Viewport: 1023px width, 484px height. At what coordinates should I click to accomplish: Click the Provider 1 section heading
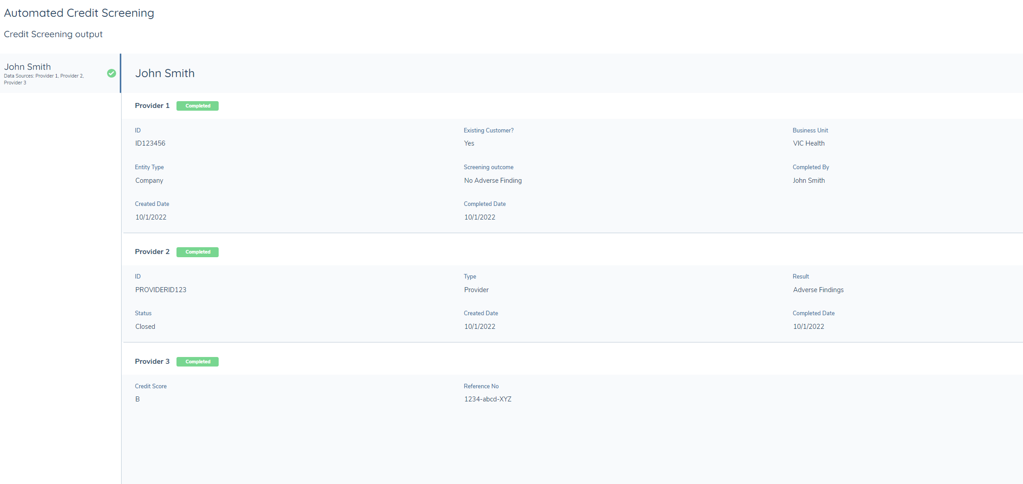152,106
